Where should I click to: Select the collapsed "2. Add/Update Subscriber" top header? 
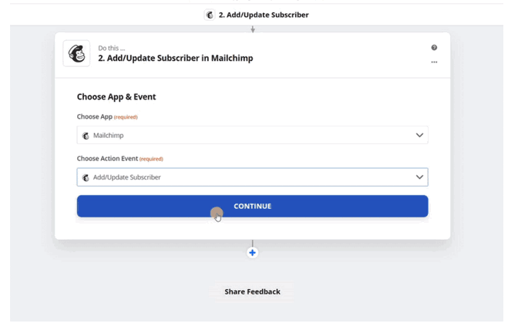[262, 15]
